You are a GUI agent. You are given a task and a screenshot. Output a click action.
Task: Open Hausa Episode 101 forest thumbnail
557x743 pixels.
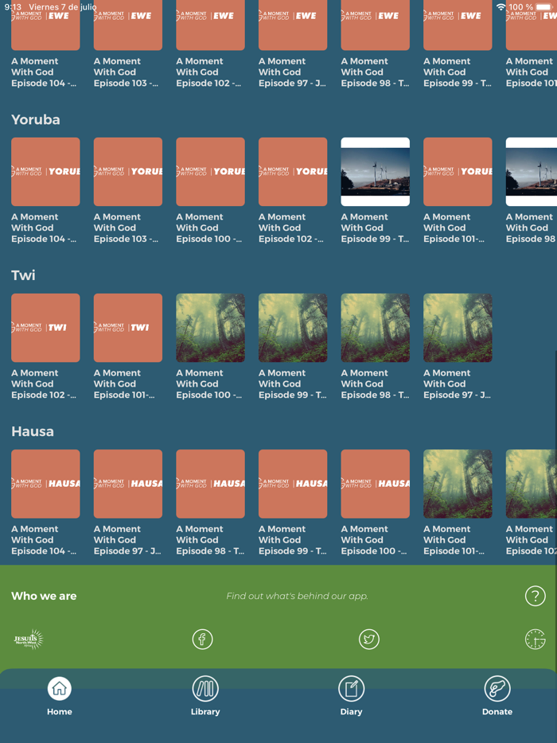click(x=458, y=484)
